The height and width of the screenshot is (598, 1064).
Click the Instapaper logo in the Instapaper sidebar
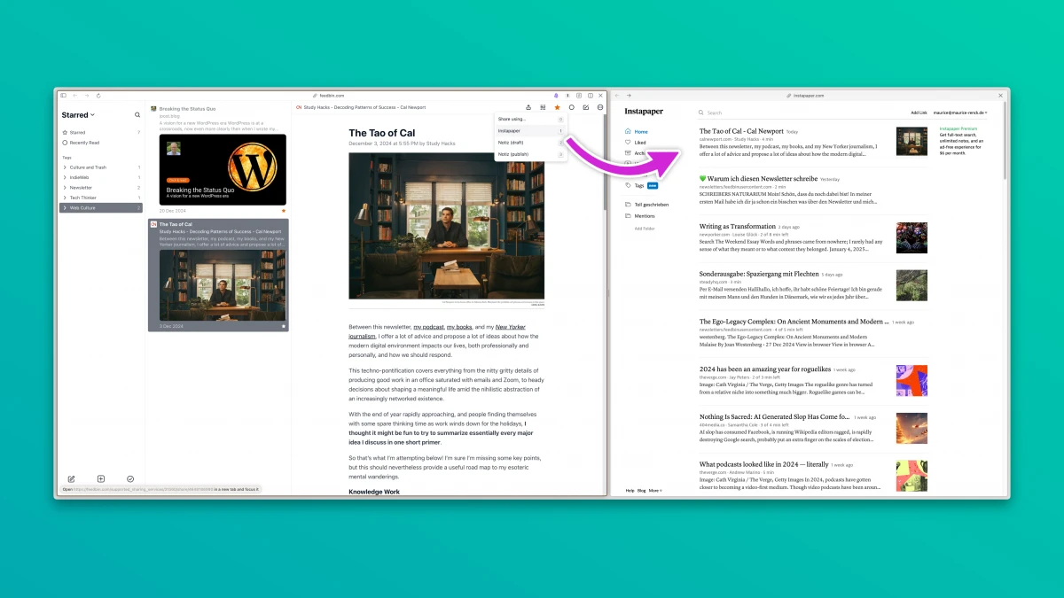(643, 112)
